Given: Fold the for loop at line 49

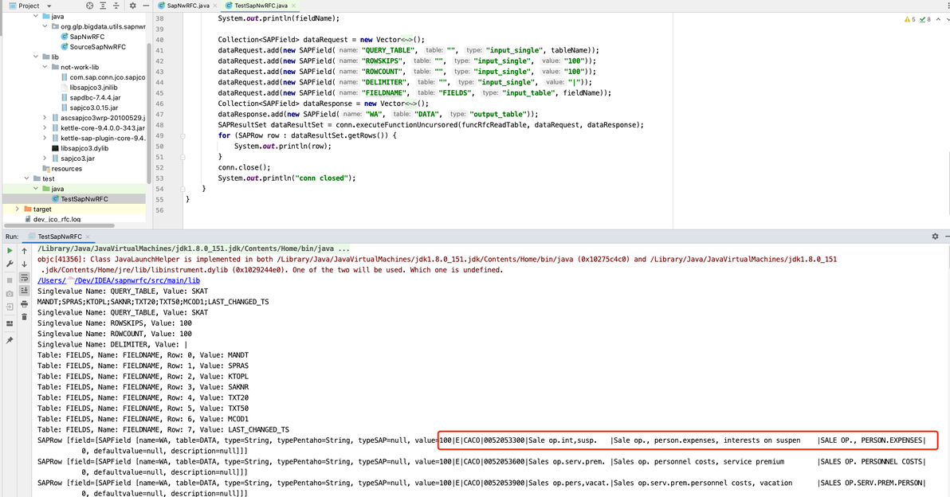Looking at the screenshot, I should coord(183,135).
